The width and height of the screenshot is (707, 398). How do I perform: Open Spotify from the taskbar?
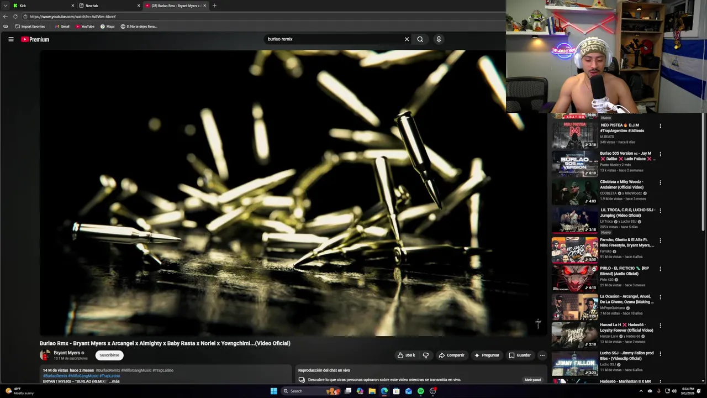point(421,391)
